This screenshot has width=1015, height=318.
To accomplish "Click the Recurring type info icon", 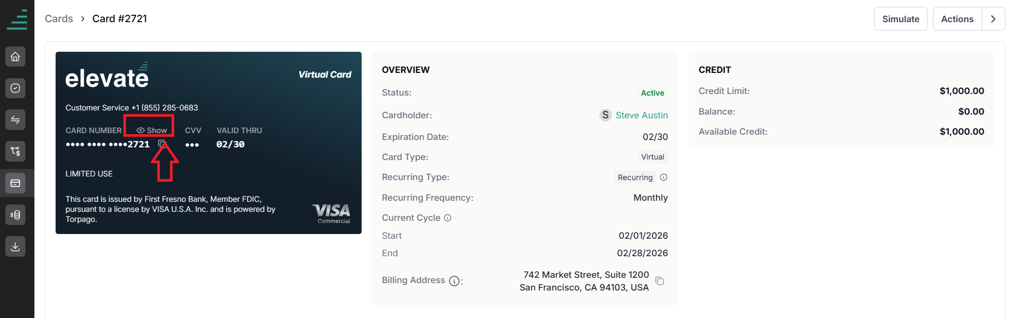I will [x=663, y=177].
